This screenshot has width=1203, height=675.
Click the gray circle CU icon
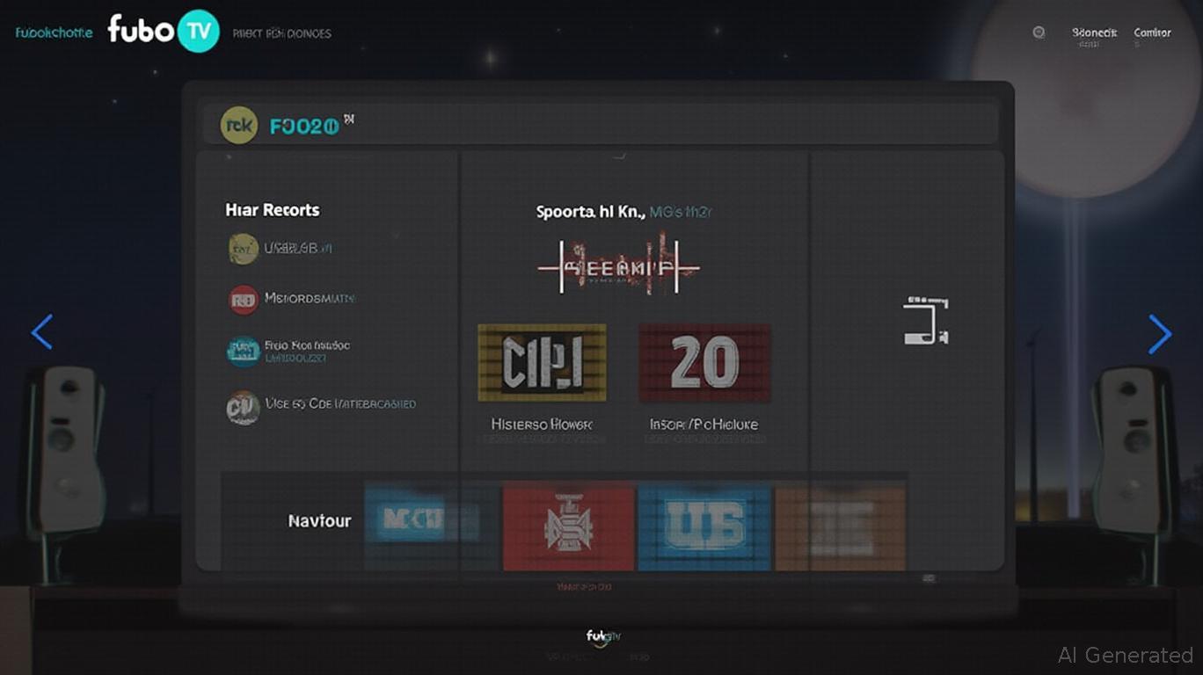coord(243,407)
